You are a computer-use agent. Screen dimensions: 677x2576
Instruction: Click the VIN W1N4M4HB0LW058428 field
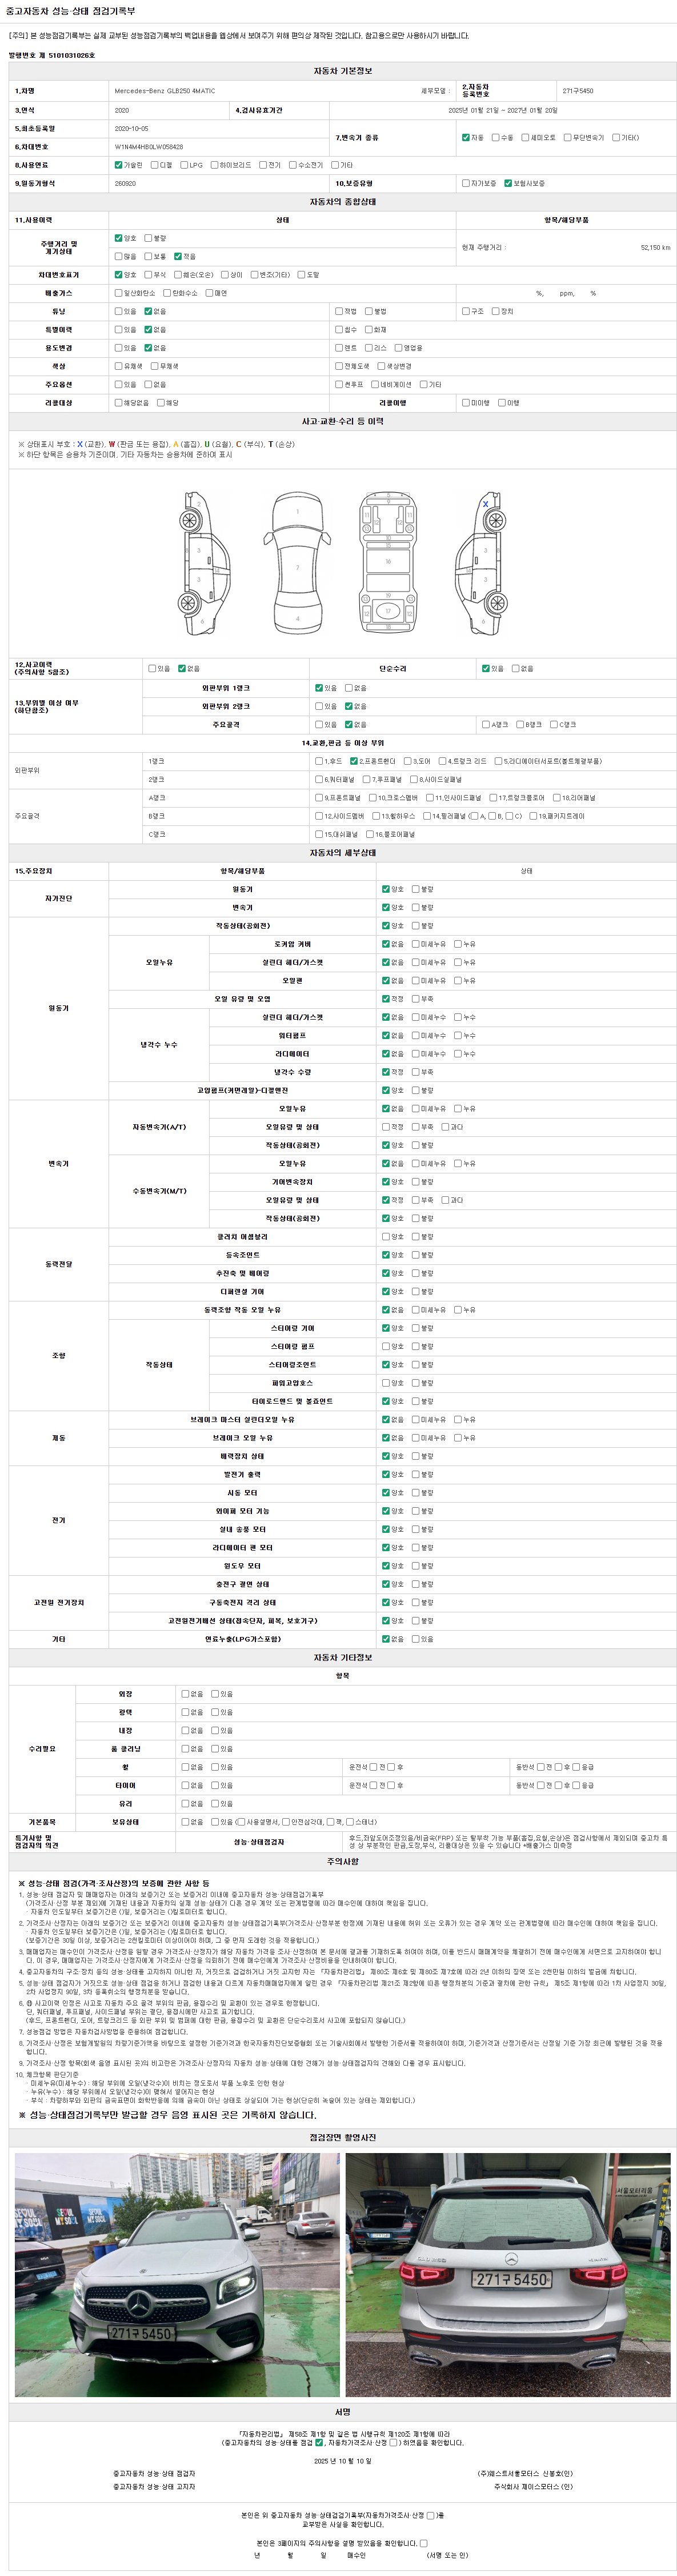point(149,146)
